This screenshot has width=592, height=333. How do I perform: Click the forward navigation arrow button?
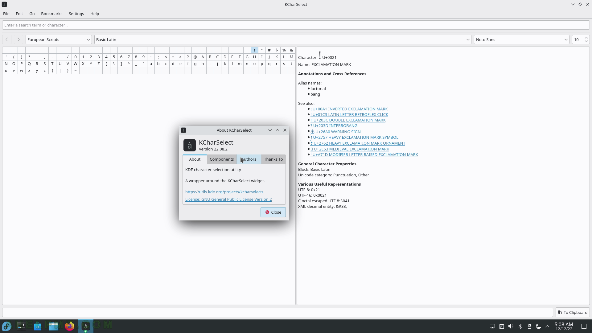click(x=18, y=39)
